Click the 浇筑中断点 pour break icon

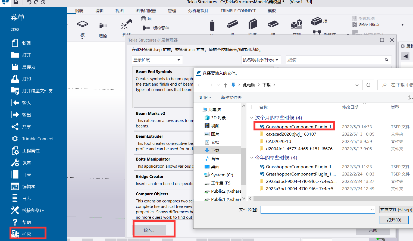click(355, 24)
